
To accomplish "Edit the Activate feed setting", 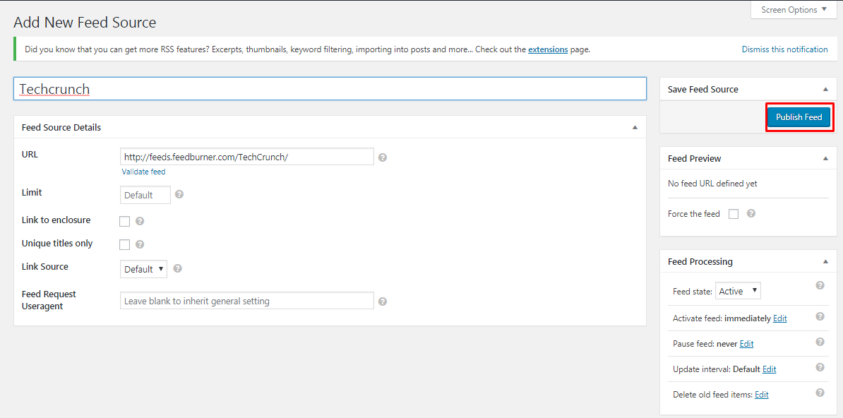I will 779,318.
